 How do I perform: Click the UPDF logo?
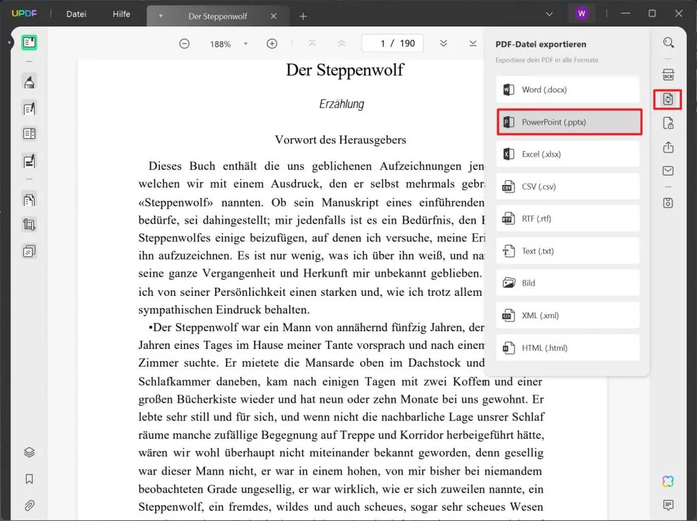point(24,14)
